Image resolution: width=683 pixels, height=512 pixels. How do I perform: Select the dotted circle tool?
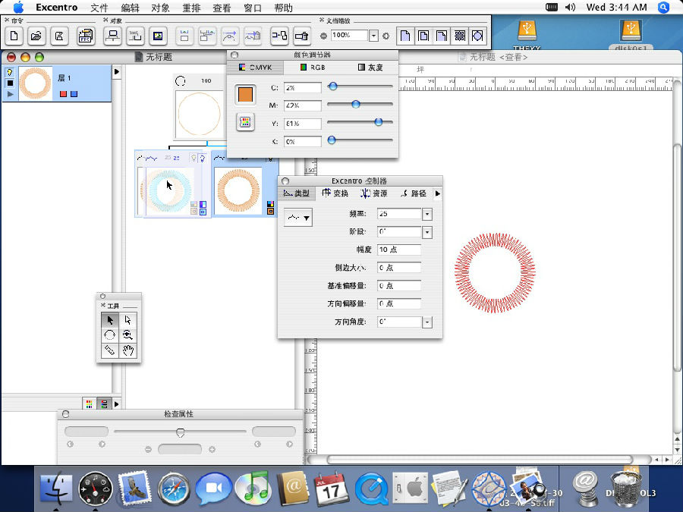point(110,335)
